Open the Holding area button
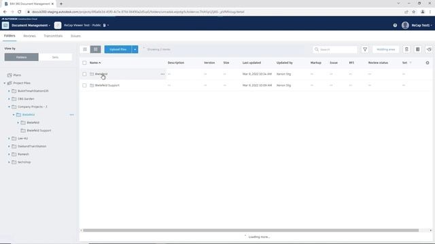 tap(385, 49)
